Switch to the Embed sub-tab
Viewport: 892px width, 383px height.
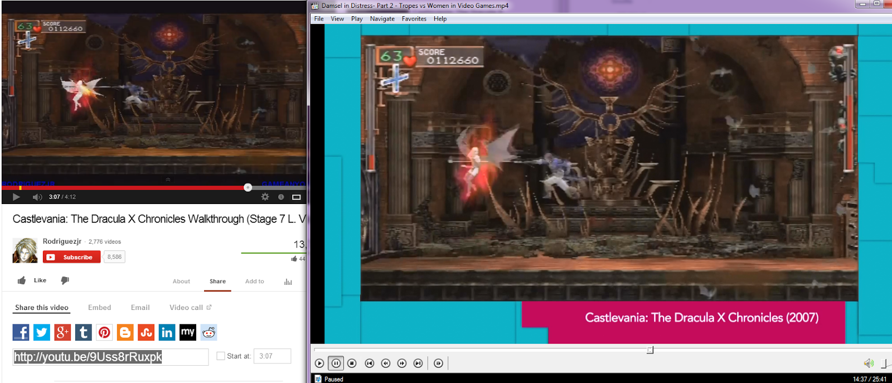pyautogui.click(x=100, y=308)
